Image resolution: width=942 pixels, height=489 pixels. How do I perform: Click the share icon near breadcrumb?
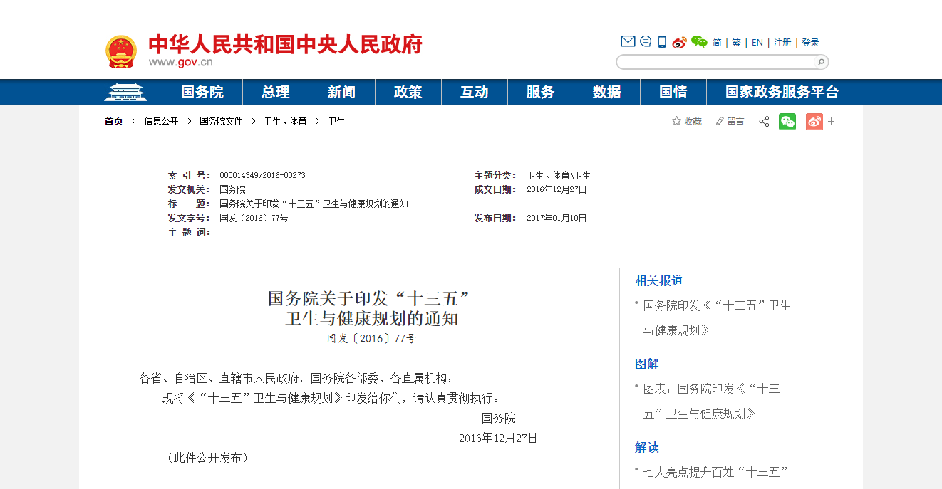(x=764, y=122)
